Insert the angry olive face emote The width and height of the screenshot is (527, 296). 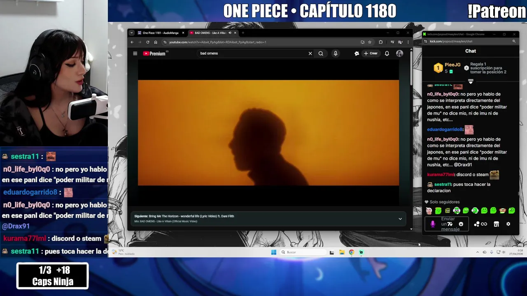448,210
